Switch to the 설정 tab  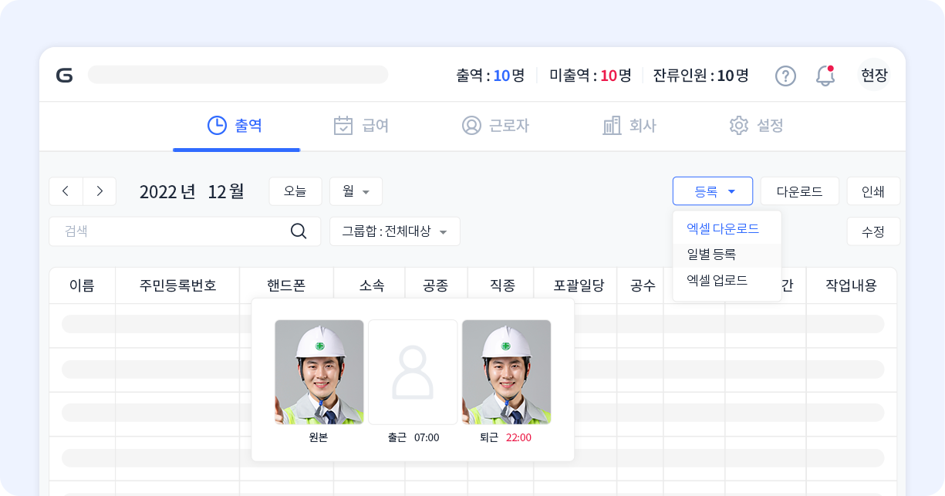tap(756, 126)
